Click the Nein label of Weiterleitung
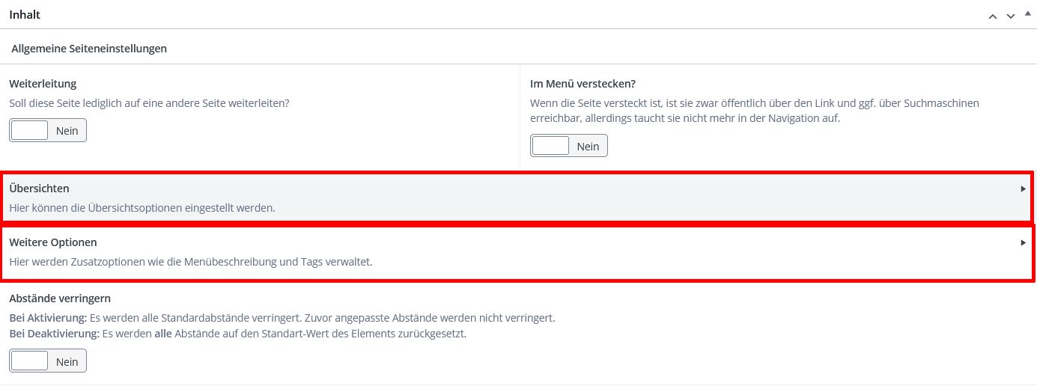The height and width of the screenshot is (386, 1037). click(x=67, y=131)
